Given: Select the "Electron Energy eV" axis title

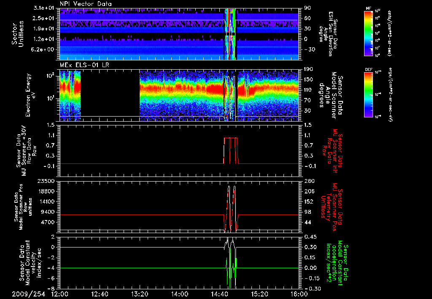Looking at the screenshot, I should [31, 95].
